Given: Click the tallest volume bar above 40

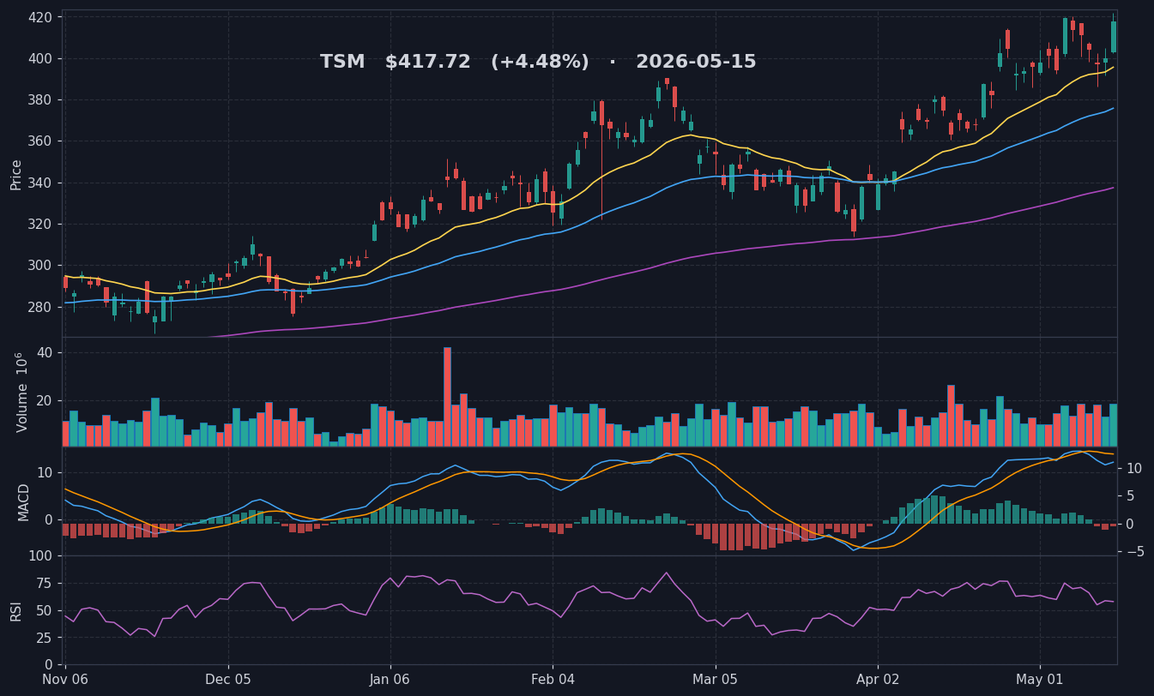Looking at the screenshot, I should click(447, 397).
